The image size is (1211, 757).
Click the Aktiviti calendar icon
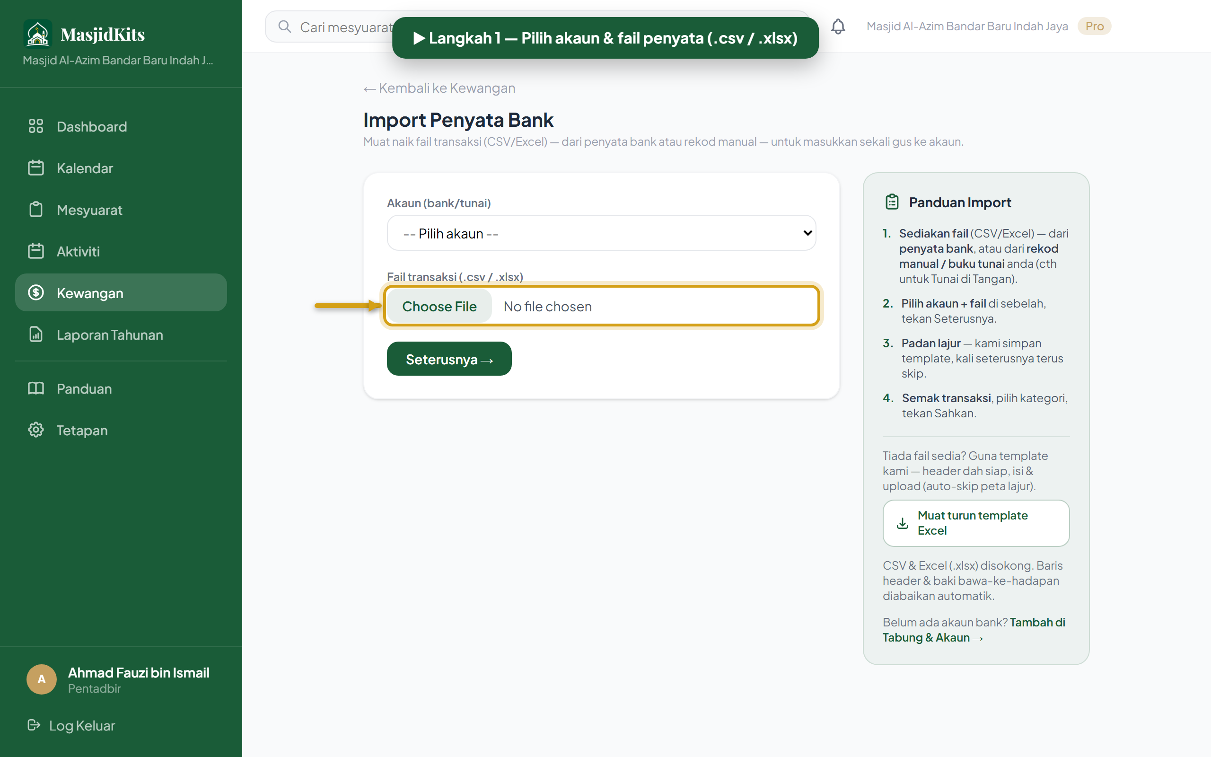(35, 251)
